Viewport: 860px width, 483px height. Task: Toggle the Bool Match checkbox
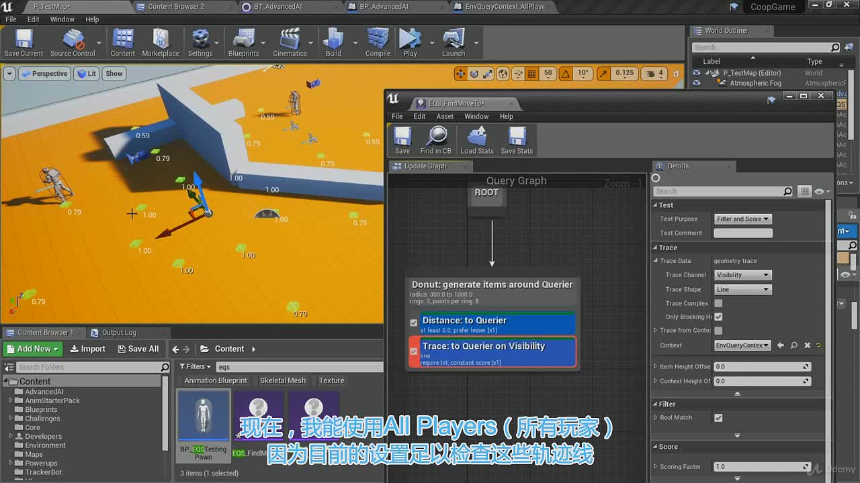(x=718, y=417)
